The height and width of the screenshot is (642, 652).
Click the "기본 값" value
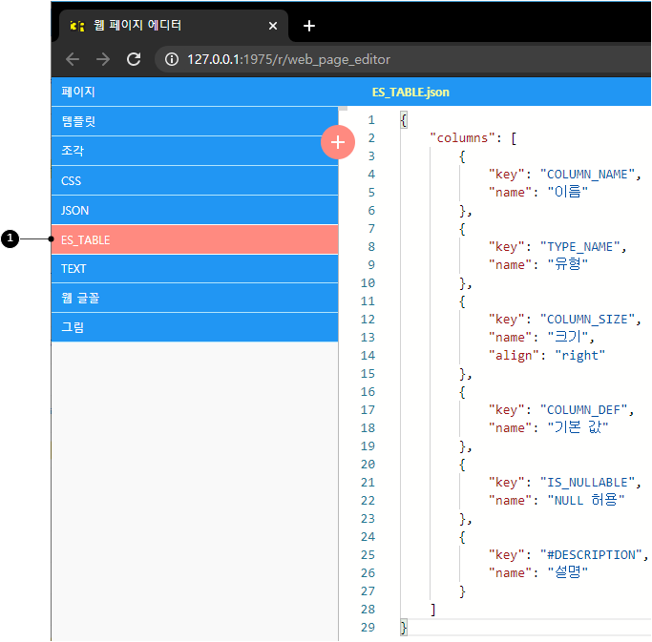coord(578,427)
